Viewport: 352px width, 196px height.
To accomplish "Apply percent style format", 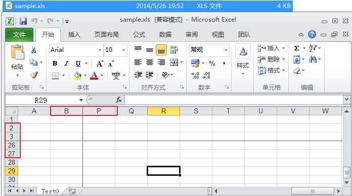I will [212, 63].
